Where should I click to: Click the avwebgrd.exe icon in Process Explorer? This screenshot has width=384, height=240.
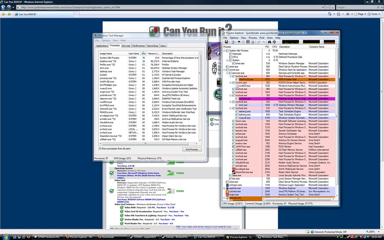(x=234, y=169)
